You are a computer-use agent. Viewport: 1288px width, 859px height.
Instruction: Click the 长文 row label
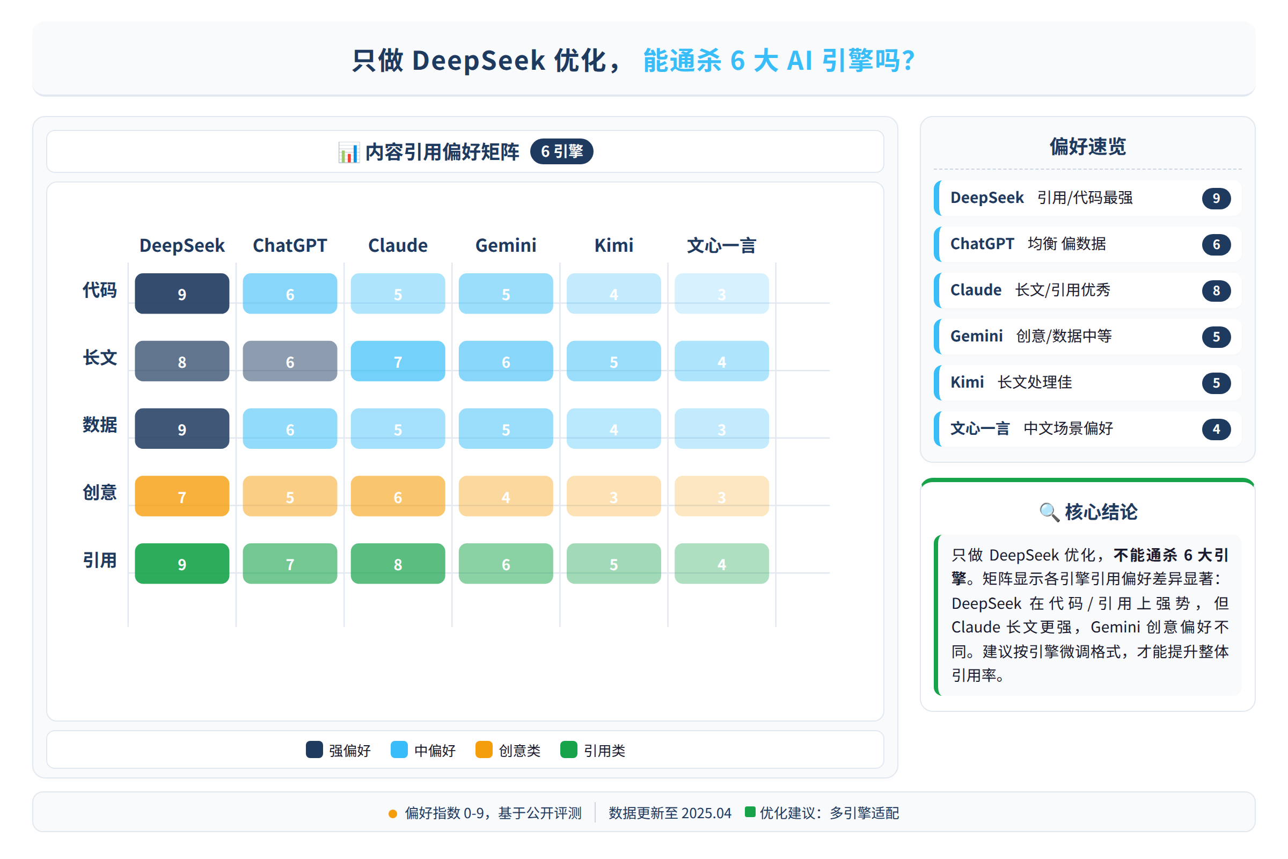point(100,358)
